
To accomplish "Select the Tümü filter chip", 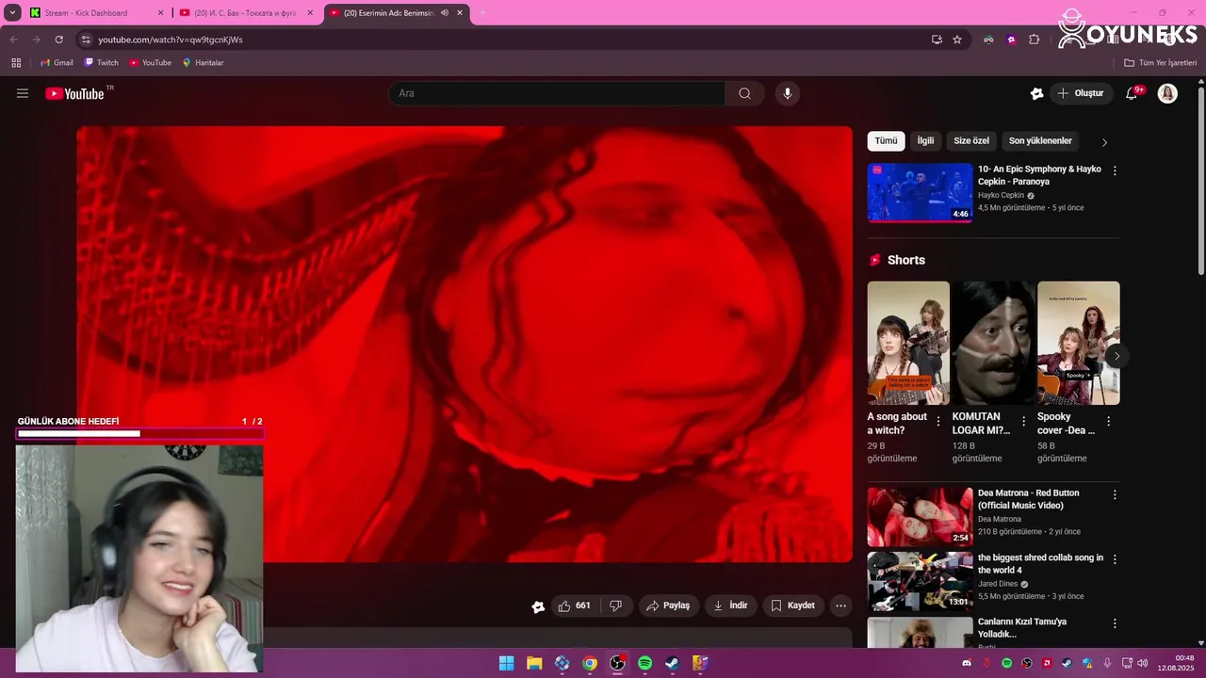I will click(x=887, y=141).
